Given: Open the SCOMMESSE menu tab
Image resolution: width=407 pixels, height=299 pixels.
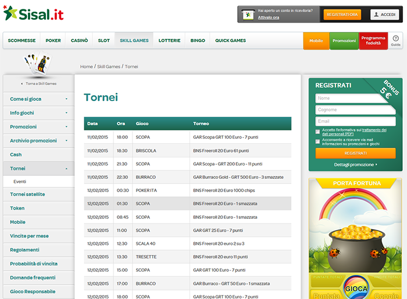Looking at the screenshot, I should click(22, 41).
